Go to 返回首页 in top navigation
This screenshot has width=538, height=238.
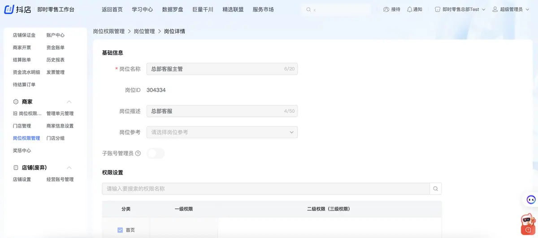pyautogui.click(x=112, y=9)
